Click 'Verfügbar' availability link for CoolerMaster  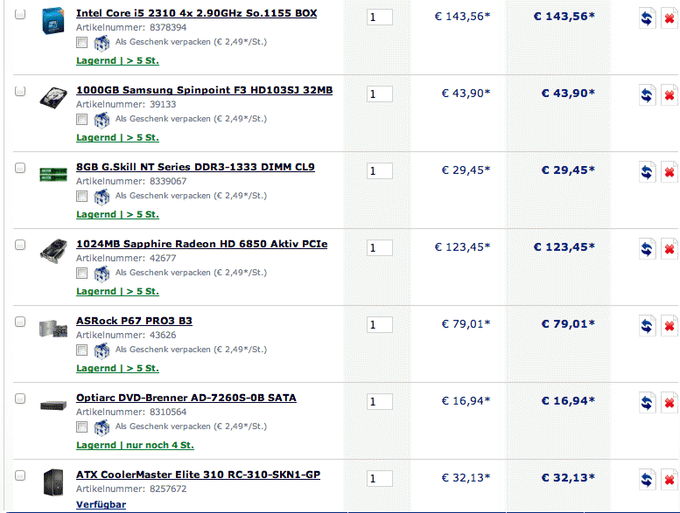tap(101, 504)
